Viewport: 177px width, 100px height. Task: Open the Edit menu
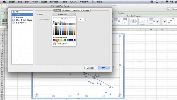[27, 2]
